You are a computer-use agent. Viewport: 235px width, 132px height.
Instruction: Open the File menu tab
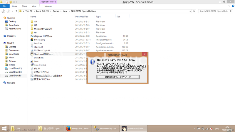coord(5,6)
